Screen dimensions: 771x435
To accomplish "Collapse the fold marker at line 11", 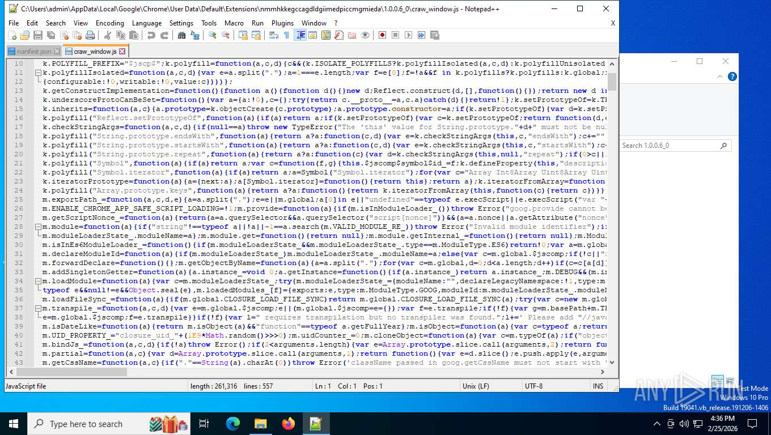I will coord(38,72).
